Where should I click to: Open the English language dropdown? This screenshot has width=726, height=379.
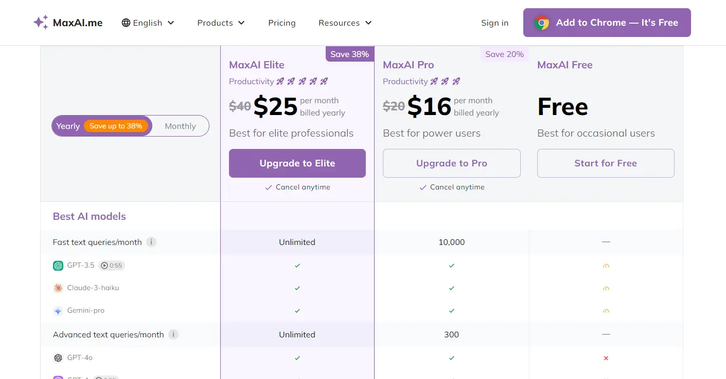click(148, 23)
